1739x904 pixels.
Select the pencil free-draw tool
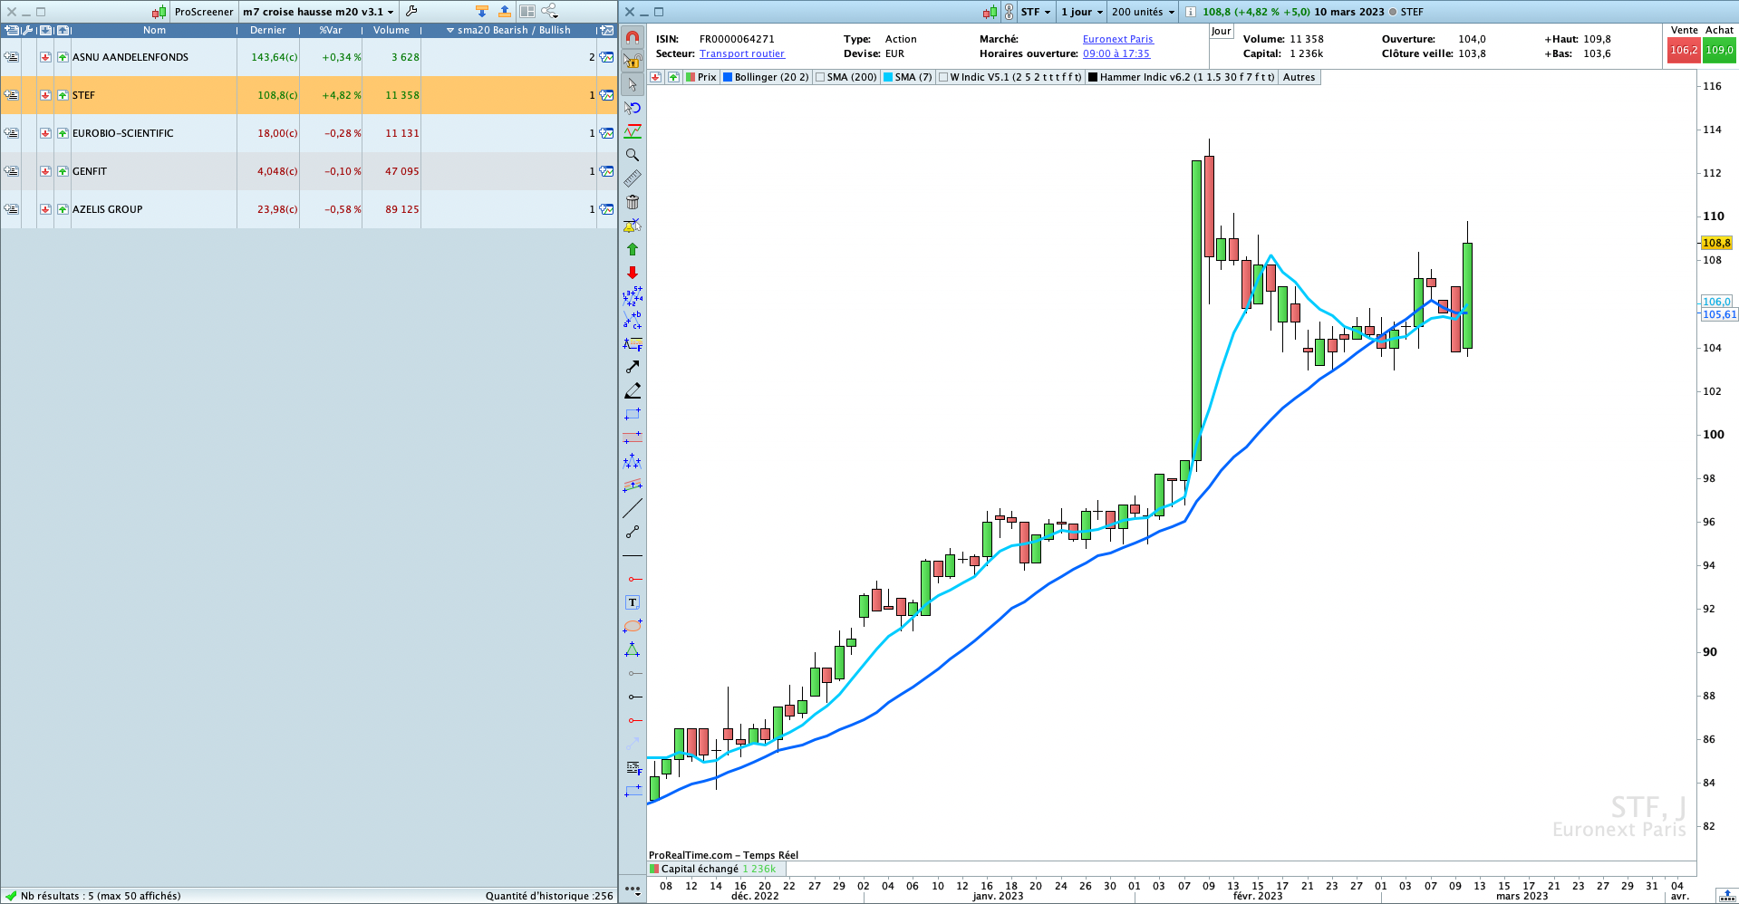(633, 390)
